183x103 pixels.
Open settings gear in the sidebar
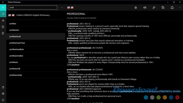pos(3,94)
